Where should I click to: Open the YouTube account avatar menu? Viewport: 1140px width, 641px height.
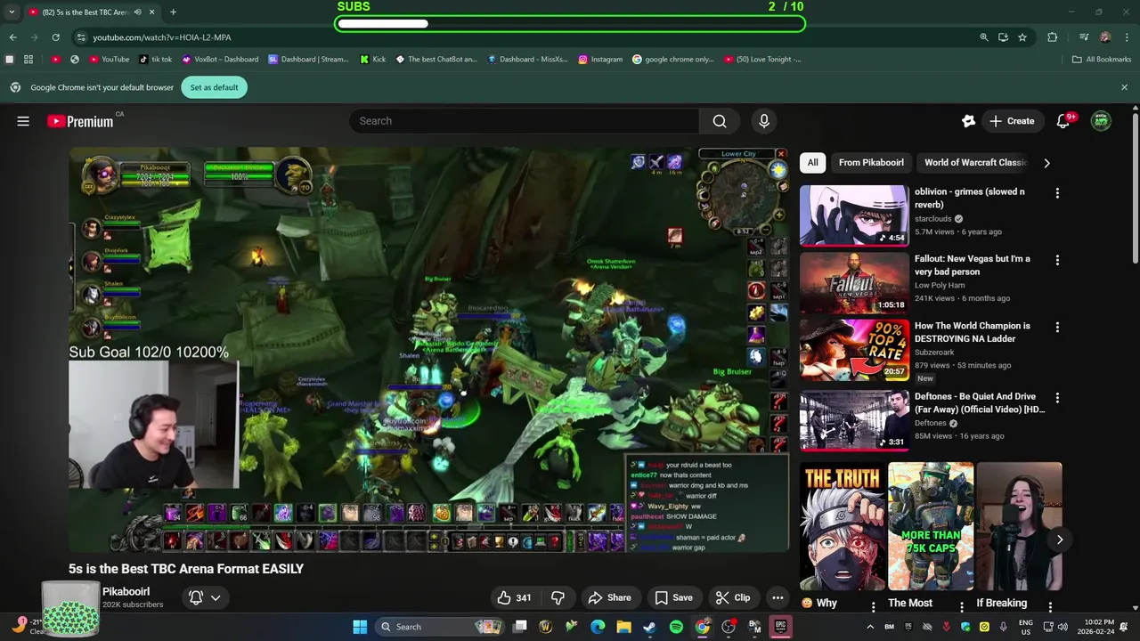pyautogui.click(x=1102, y=121)
